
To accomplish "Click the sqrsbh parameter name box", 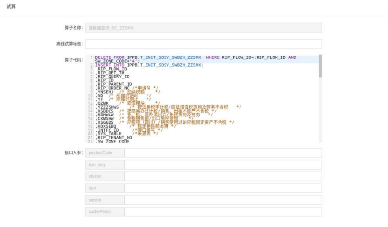I will point(105,200).
